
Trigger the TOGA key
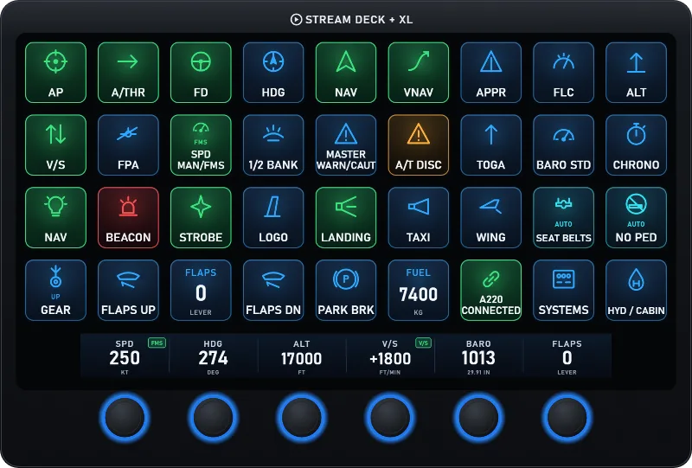click(x=490, y=144)
